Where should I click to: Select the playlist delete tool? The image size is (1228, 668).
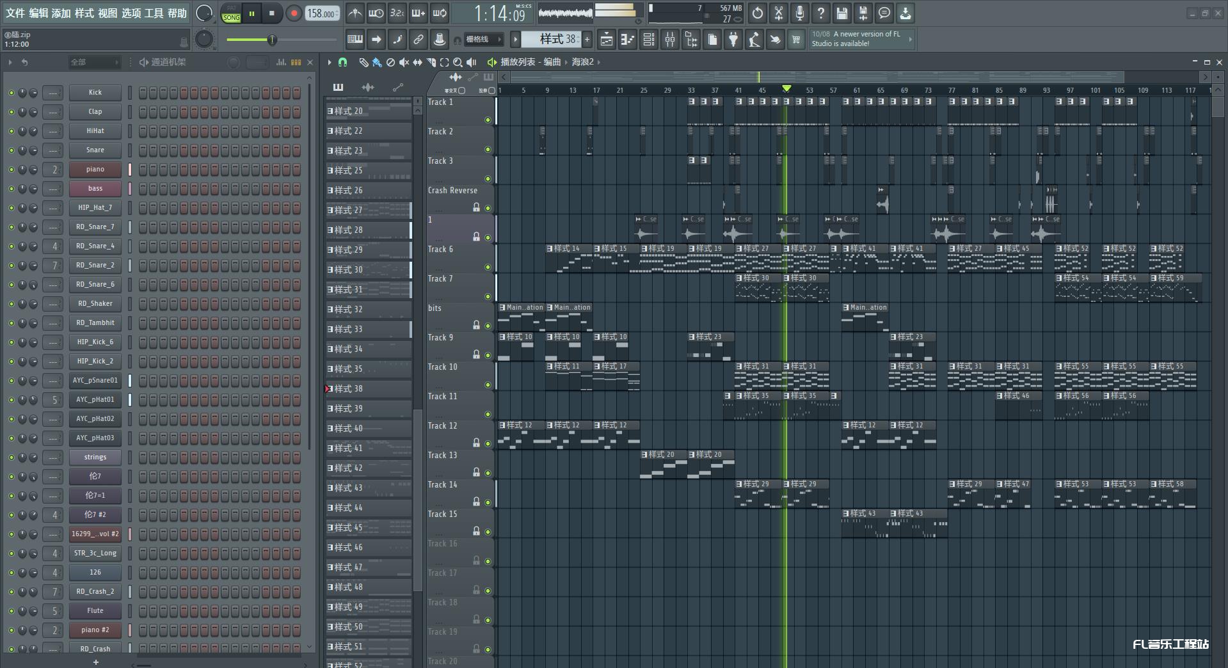(390, 62)
